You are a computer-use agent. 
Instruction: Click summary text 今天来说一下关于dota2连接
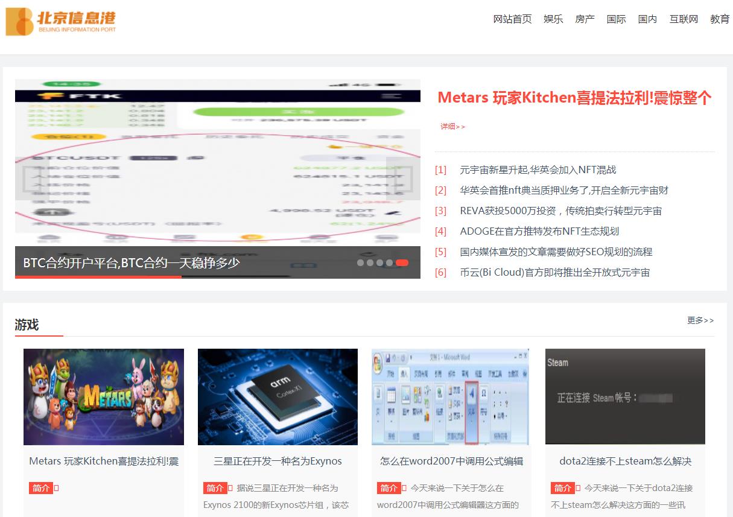tap(638, 488)
